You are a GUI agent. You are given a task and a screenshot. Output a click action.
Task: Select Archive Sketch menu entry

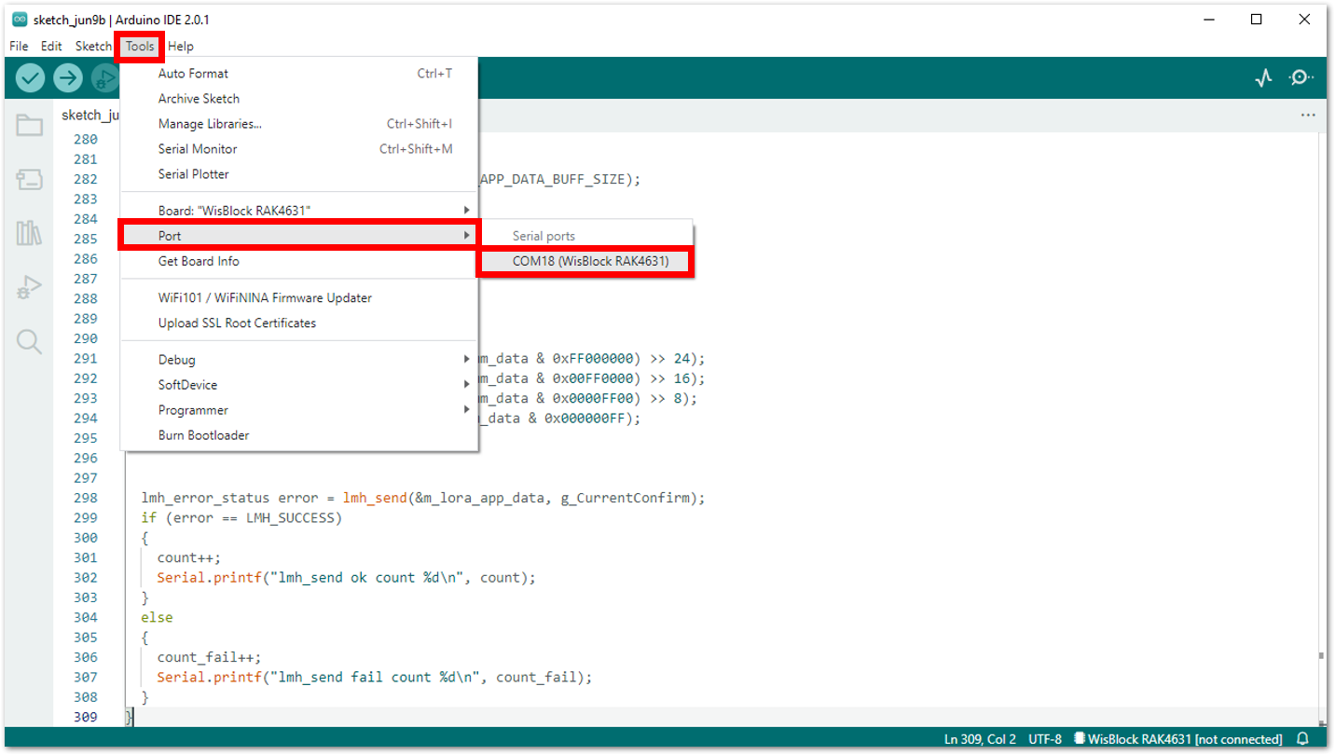pos(299,99)
